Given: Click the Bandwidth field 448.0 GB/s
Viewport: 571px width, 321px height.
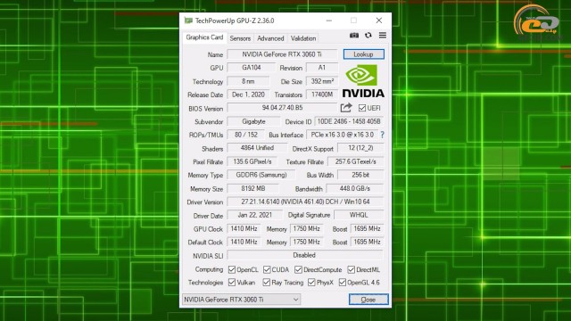Looking at the screenshot, I should (x=355, y=188).
